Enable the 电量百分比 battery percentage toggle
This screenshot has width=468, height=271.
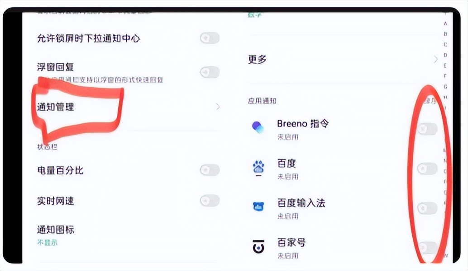209,170
